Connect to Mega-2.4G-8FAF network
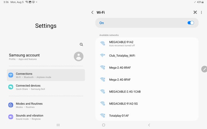Image resolution: width=207 pixels, height=129 pixels. tap(147, 80)
